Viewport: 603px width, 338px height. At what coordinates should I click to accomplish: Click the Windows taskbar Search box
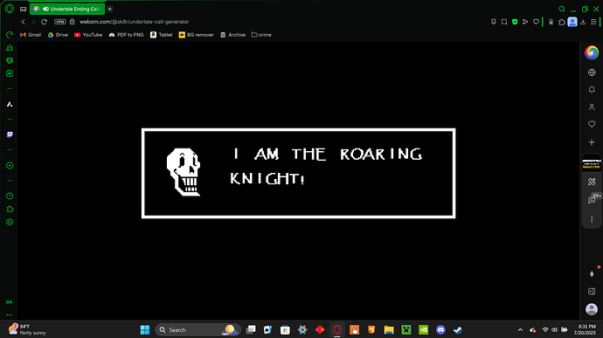click(198, 329)
